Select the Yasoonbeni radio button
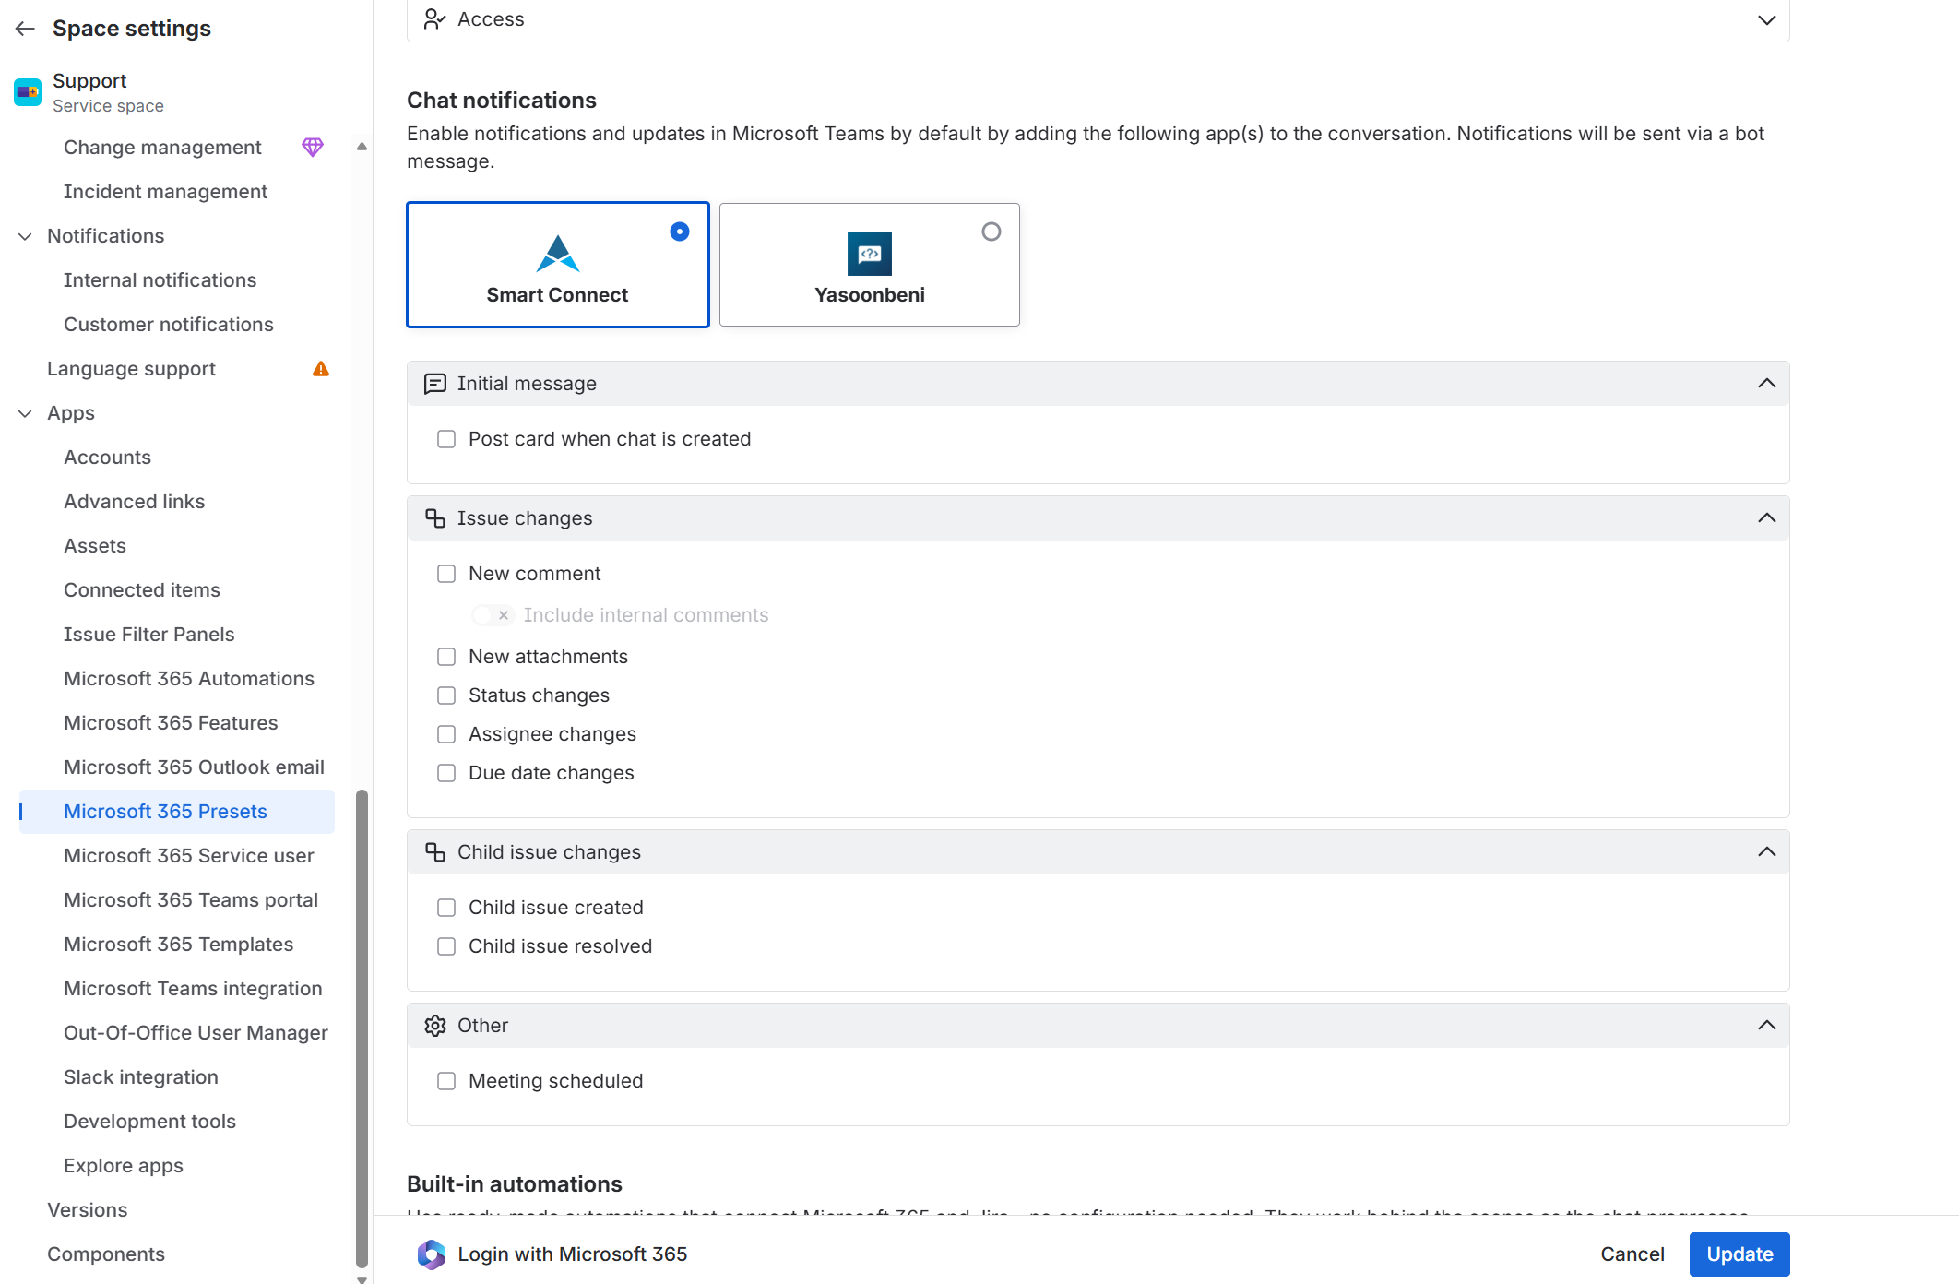This screenshot has height=1284, width=1959. pyautogui.click(x=991, y=232)
